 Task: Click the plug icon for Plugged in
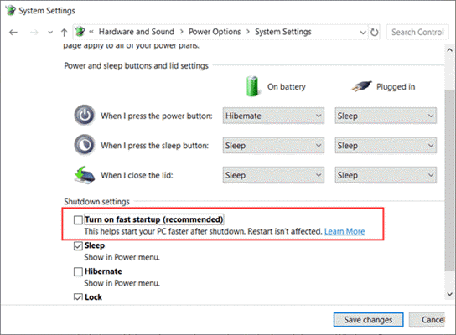point(361,86)
